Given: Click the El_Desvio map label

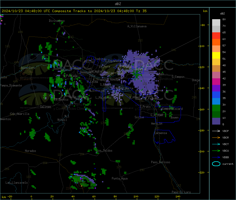Looking at the screenshot, I should [x=61, y=100].
